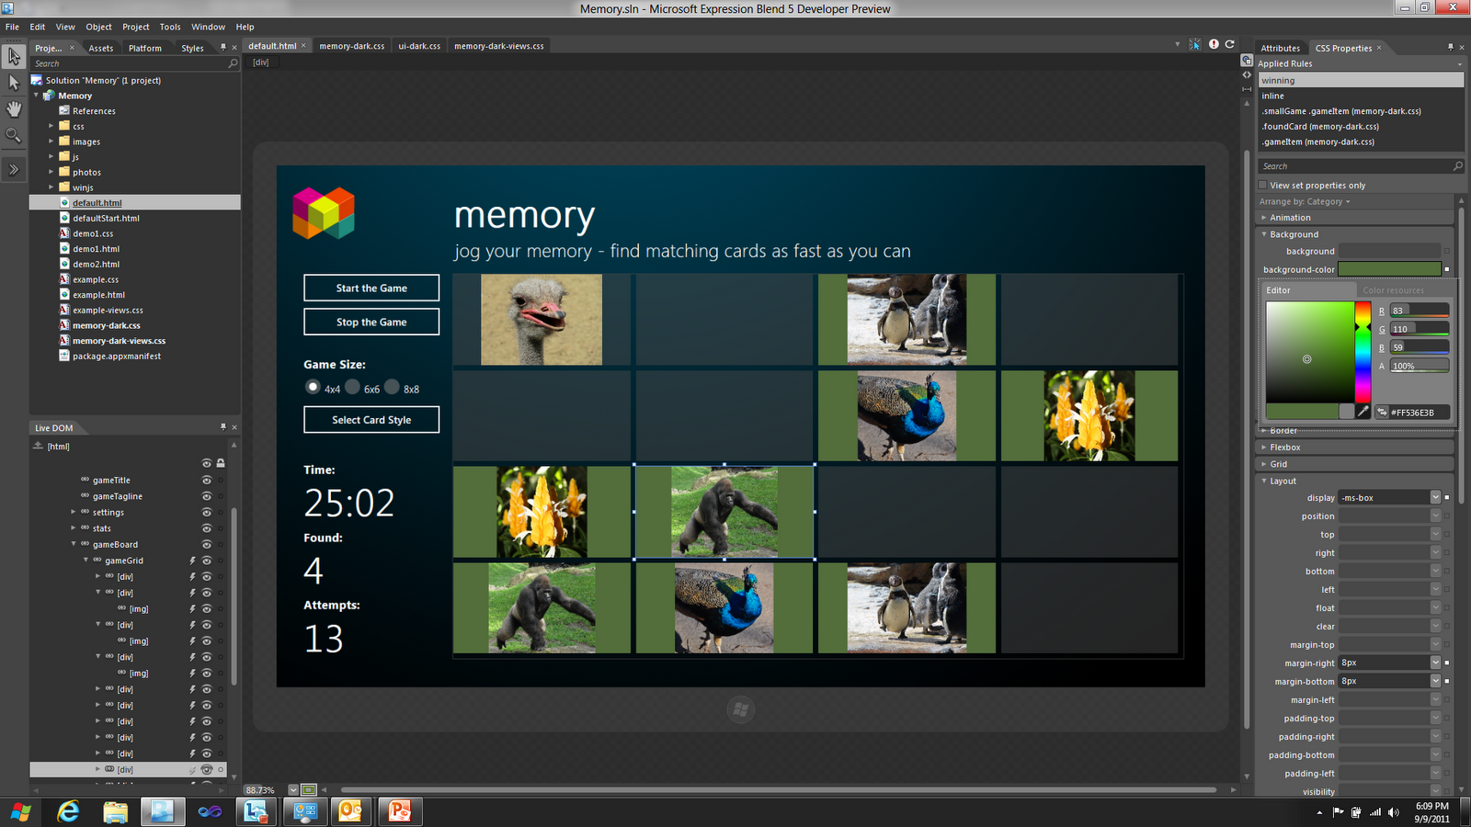Viewport: 1471px width, 827px height.
Task: Click the error notification icon near the top right
Action: [x=1214, y=43]
